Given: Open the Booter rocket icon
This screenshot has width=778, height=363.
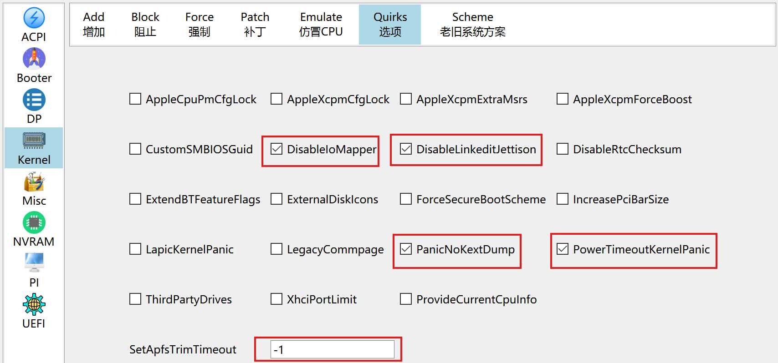Looking at the screenshot, I should pos(34,59).
